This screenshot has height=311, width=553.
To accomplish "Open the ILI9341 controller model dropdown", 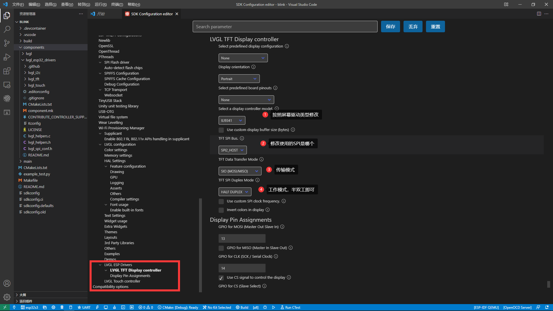I will click(232, 120).
